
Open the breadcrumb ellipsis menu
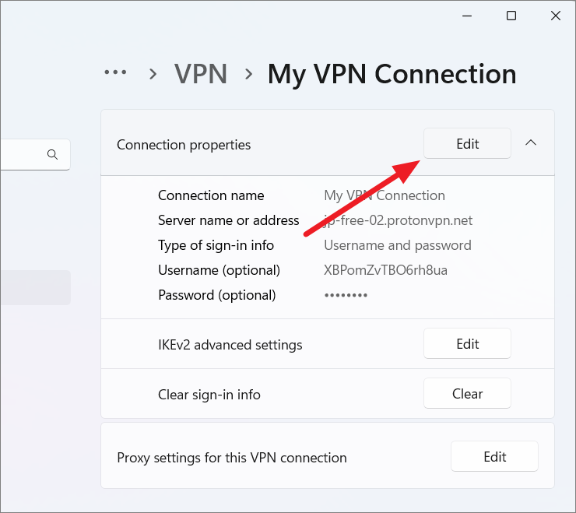[x=115, y=72]
